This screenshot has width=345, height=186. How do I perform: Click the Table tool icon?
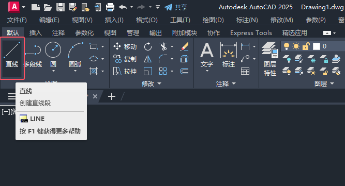point(245,71)
